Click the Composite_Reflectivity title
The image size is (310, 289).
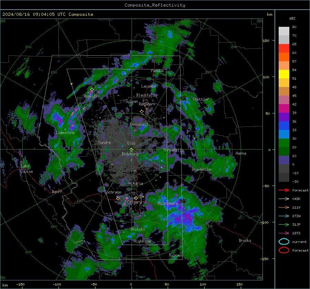[155, 5]
